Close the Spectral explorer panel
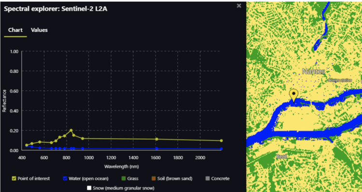The height and width of the screenshot is (192, 362). (239, 5)
